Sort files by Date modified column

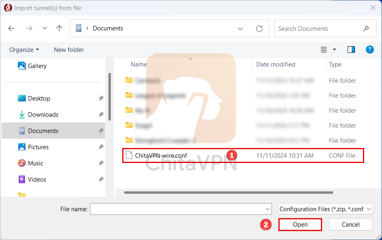[276, 64]
